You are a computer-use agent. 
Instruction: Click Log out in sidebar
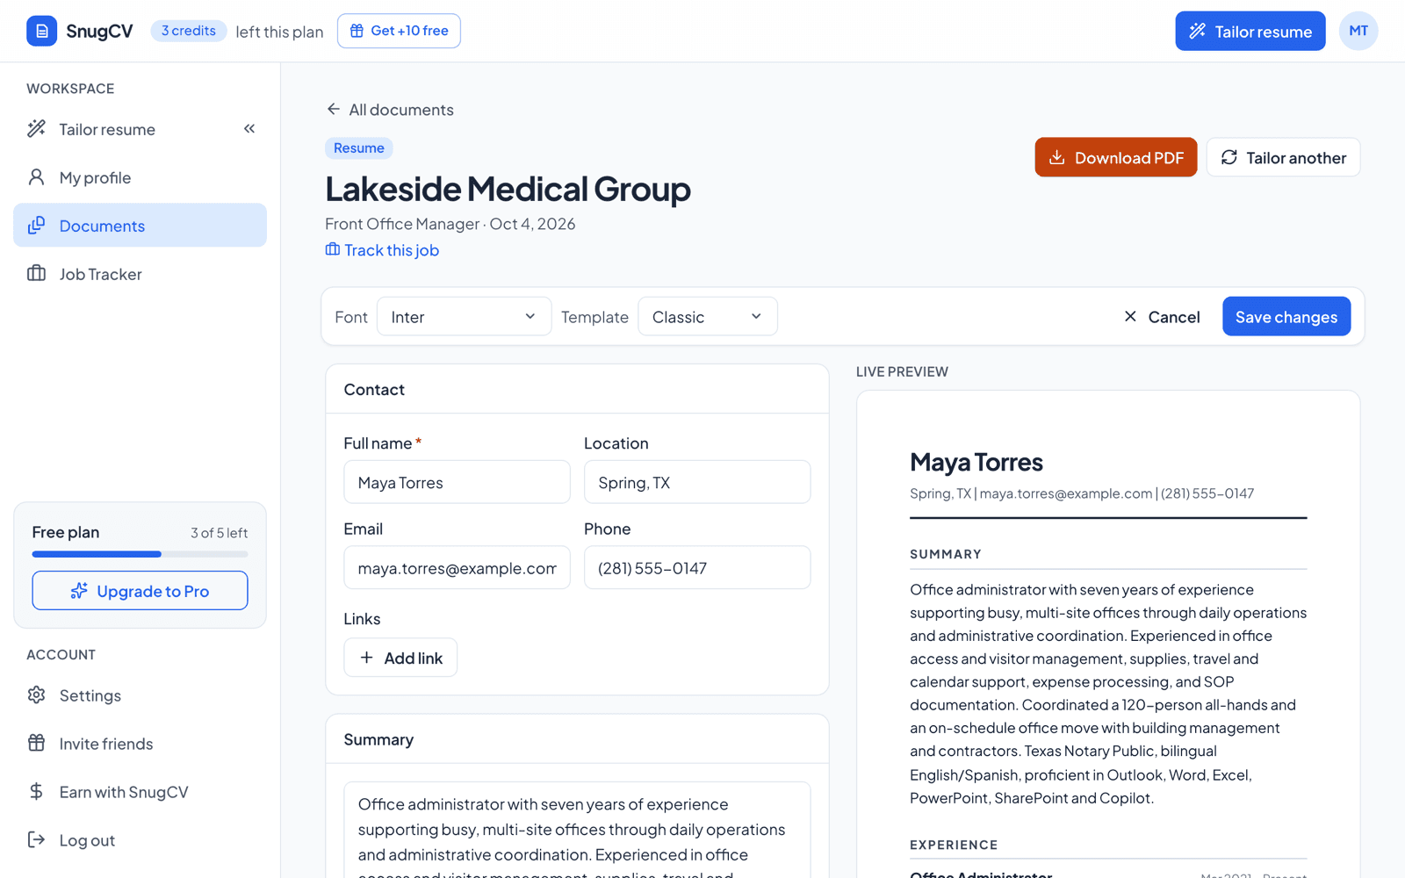click(140, 840)
